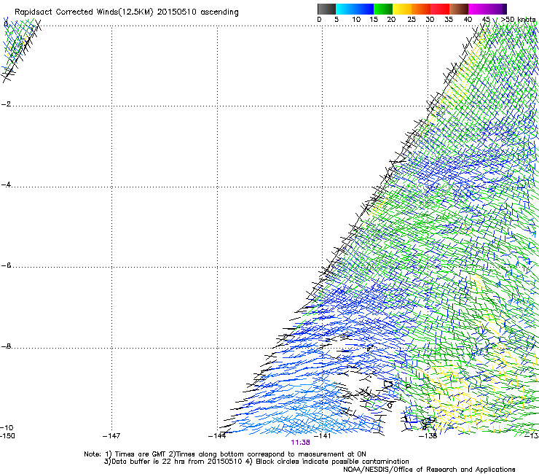This screenshot has width=539, height=474.
Task: Click the 'Times are GMT' note line
Action: [x=225, y=454]
